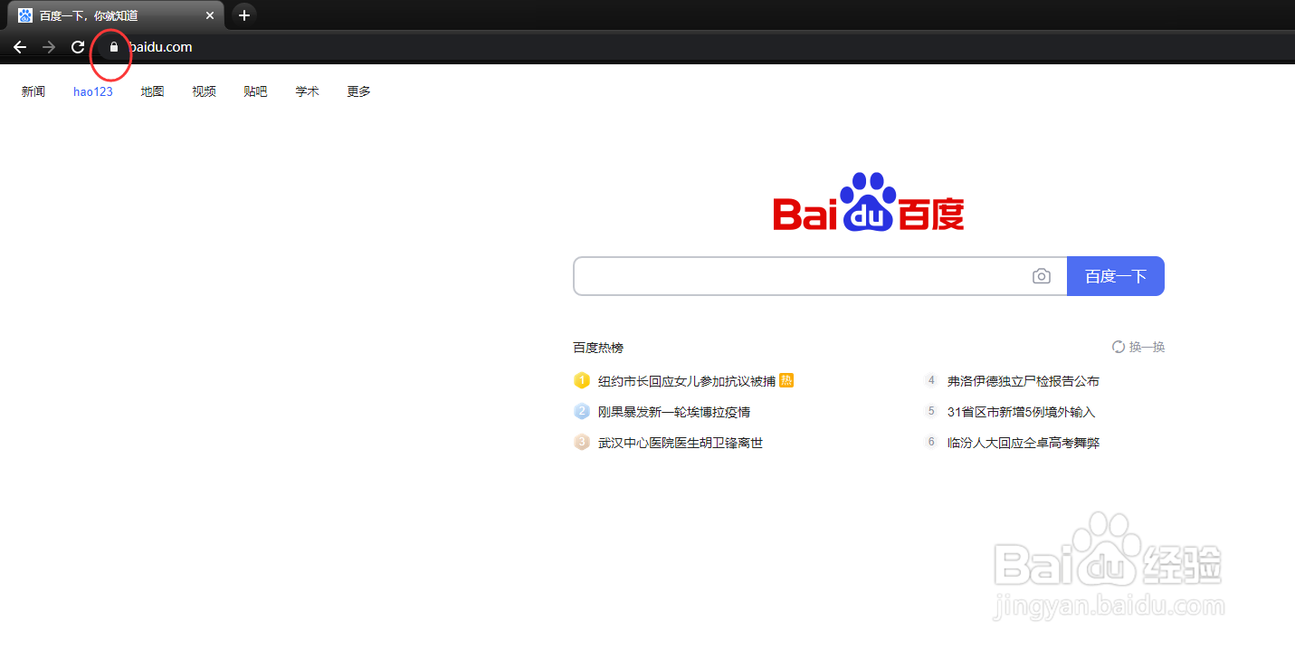
Task: Open the hao123 link
Action: pyautogui.click(x=93, y=91)
